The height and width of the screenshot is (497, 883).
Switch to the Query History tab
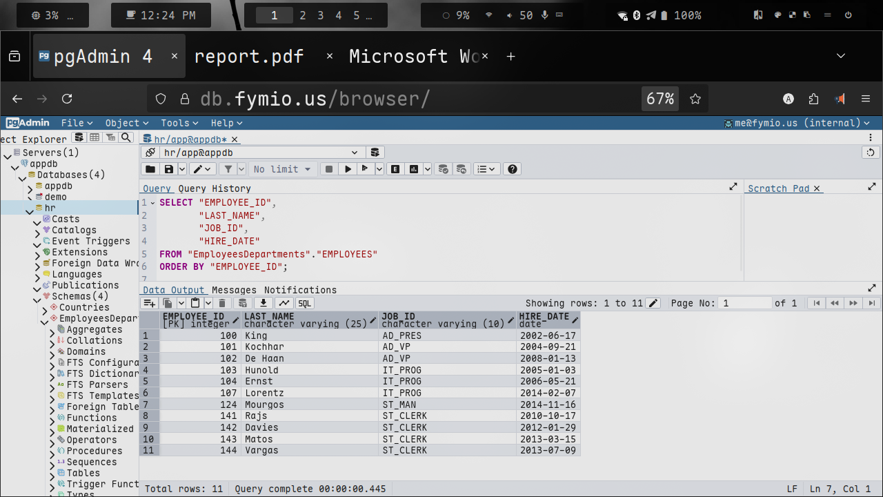(x=215, y=188)
